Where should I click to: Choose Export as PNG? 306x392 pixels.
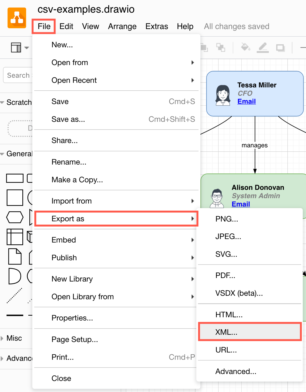tap(227, 219)
